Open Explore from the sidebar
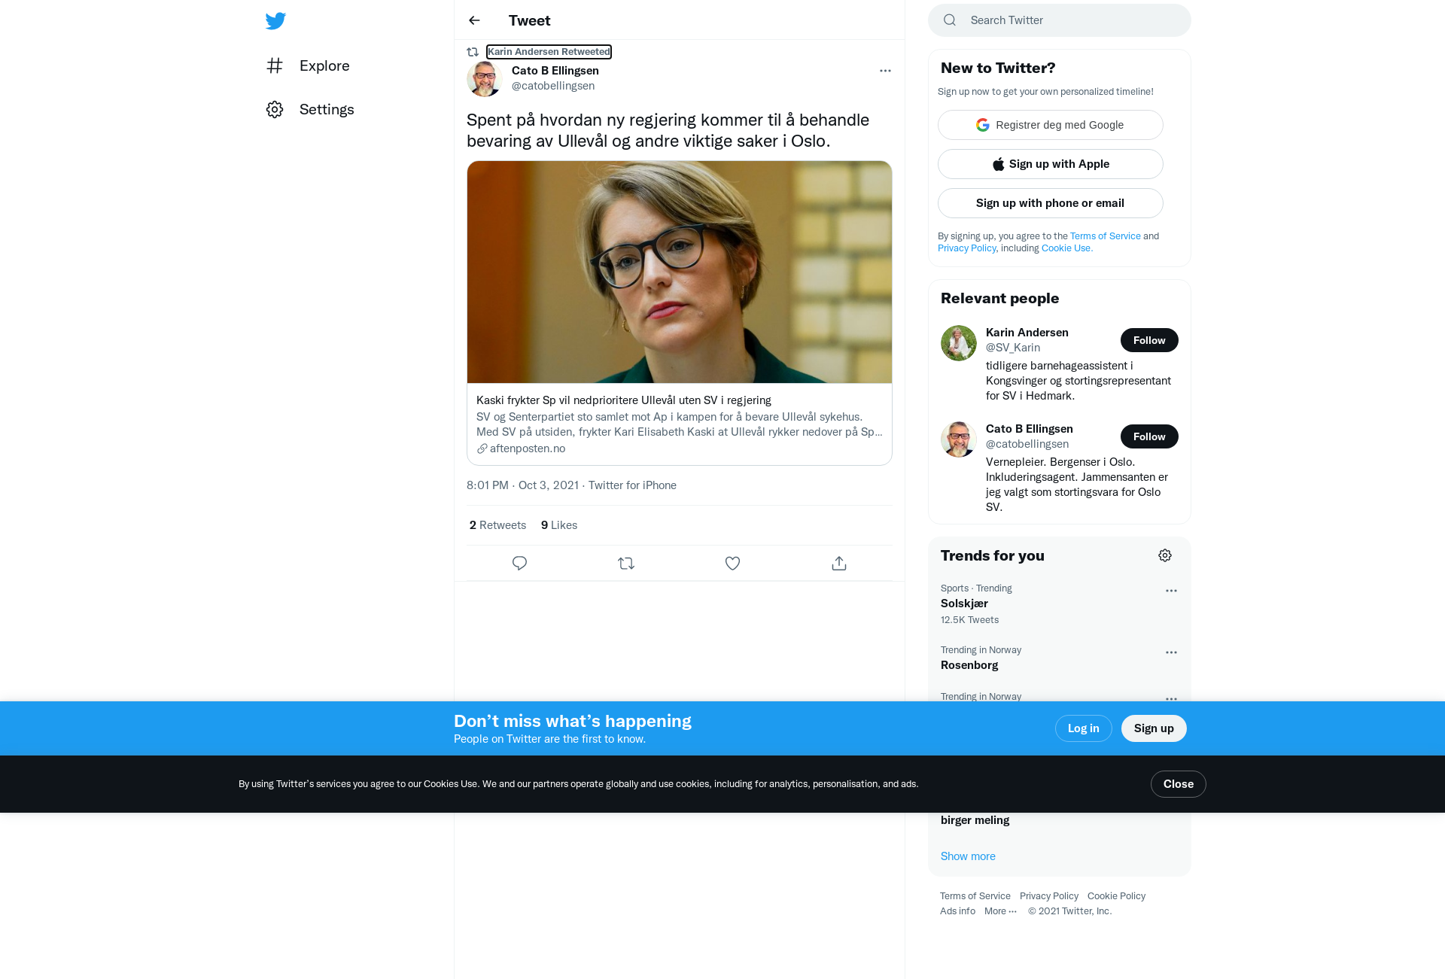This screenshot has height=979, width=1445. (x=308, y=65)
